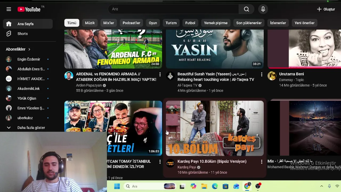Image resolution: width=341 pixels, height=192 pixels.
Task: Click Windows taskbar search box
Action: [150, 186]
